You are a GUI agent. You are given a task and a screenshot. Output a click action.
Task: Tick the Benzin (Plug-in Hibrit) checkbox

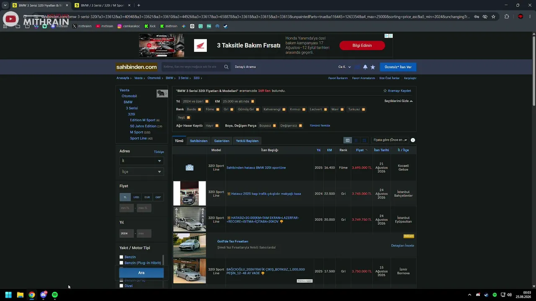pos(121,263)
